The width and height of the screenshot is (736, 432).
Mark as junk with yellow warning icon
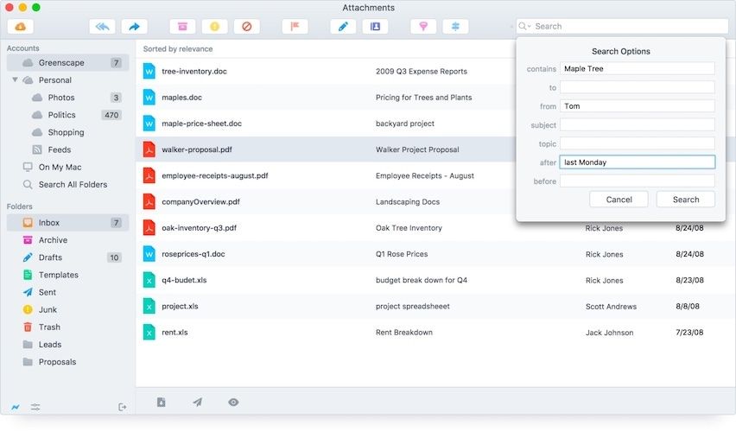coord(214,27)
